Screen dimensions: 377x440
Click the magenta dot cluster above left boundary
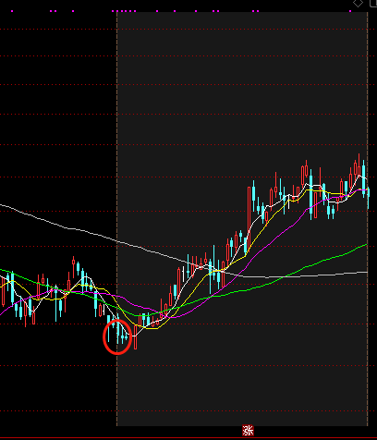point(124,11)
